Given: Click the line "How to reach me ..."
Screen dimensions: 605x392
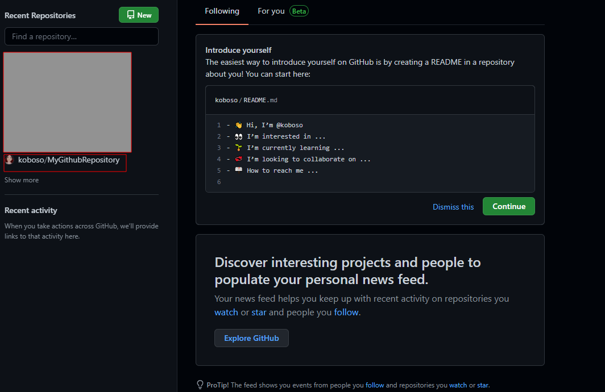Looking at the screenshot, I should click(283, 170).
